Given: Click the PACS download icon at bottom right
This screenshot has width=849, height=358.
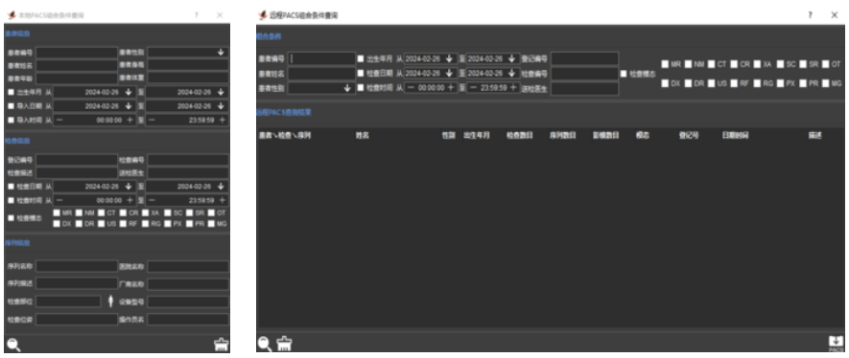Looking at the screenshot, I should coord(836,344).
